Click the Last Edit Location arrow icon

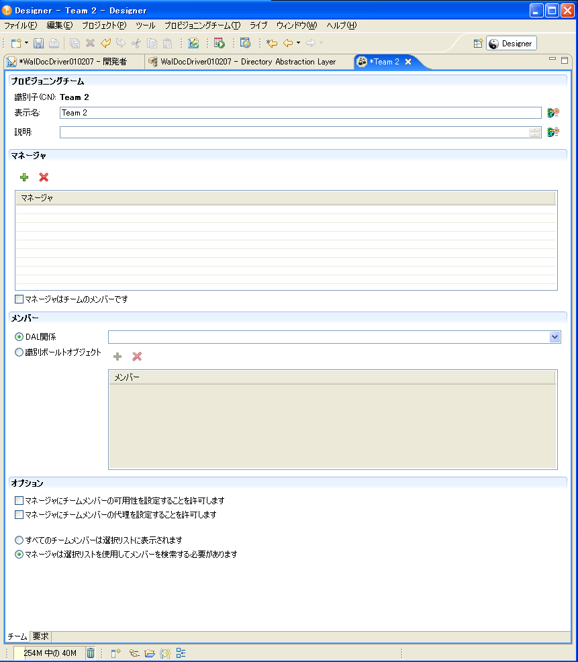pos(272,43)
